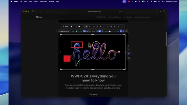The image size is (187, 105).
Task: Choose the outlined arrowhead style
Action: [x=102, y=31]
